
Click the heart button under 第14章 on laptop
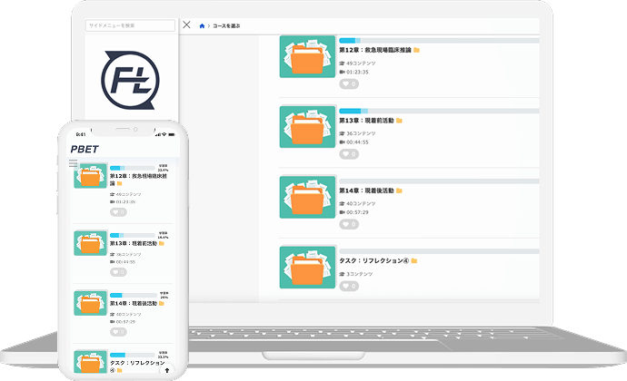click(348, 223)
